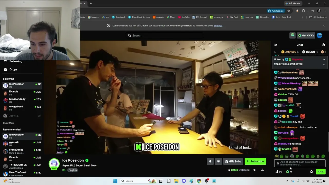Open the IRS Account bookmark
This screenshot has height=185, width=329.
click(x=200, y=17)
